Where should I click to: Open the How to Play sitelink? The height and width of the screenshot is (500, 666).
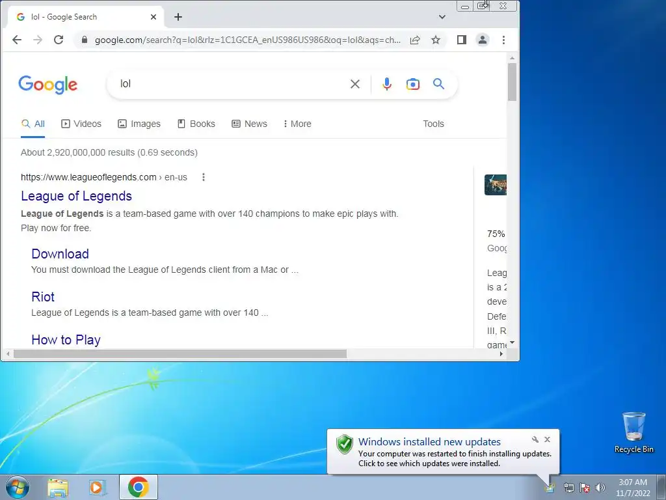(x=66, y=340)
